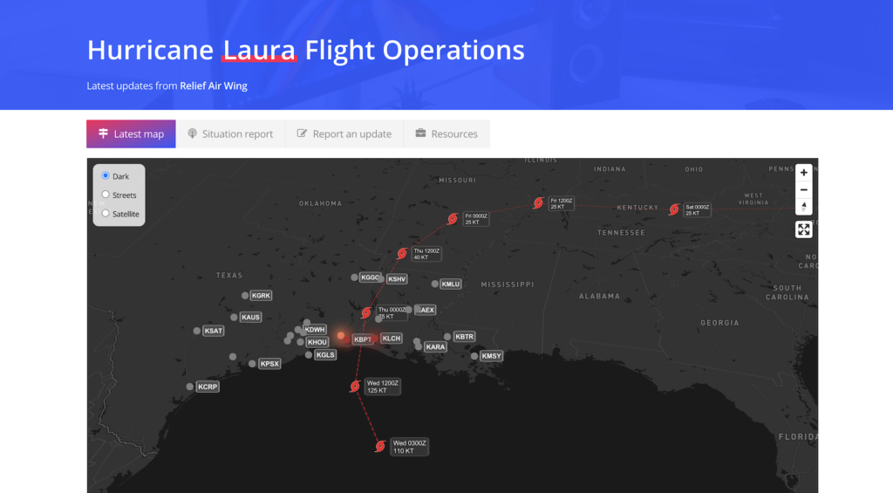Switch to the Resources tab
This screenshot has height=493, width=893.
pos(446,134)
